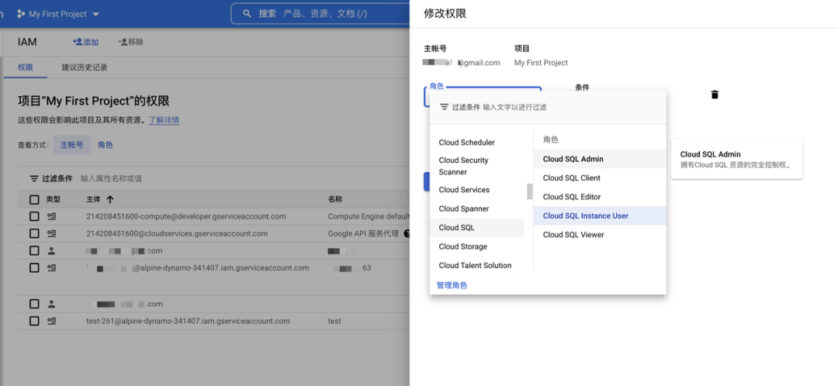Viewport: 838px width, 386px height.
Task: Switch to the 建议历史记录 tab
Action: 85,67
